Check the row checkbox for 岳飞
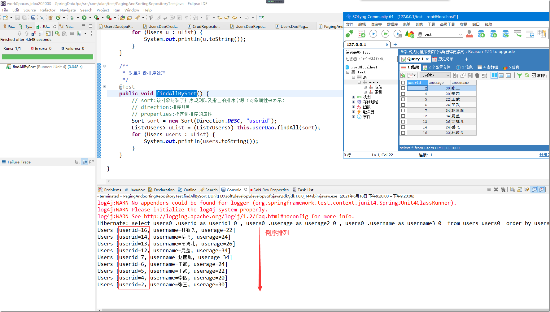 (x=403, y=127)
